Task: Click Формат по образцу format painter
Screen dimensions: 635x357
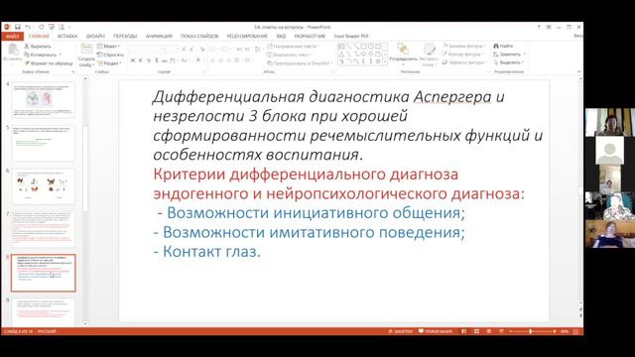Action: 49,63
